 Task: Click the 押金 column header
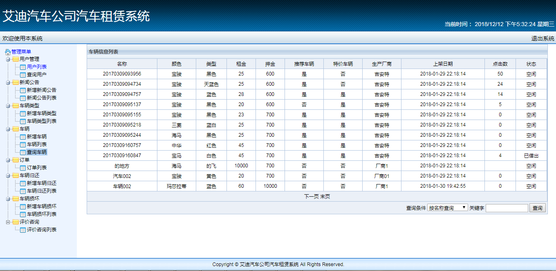[270, 64]
